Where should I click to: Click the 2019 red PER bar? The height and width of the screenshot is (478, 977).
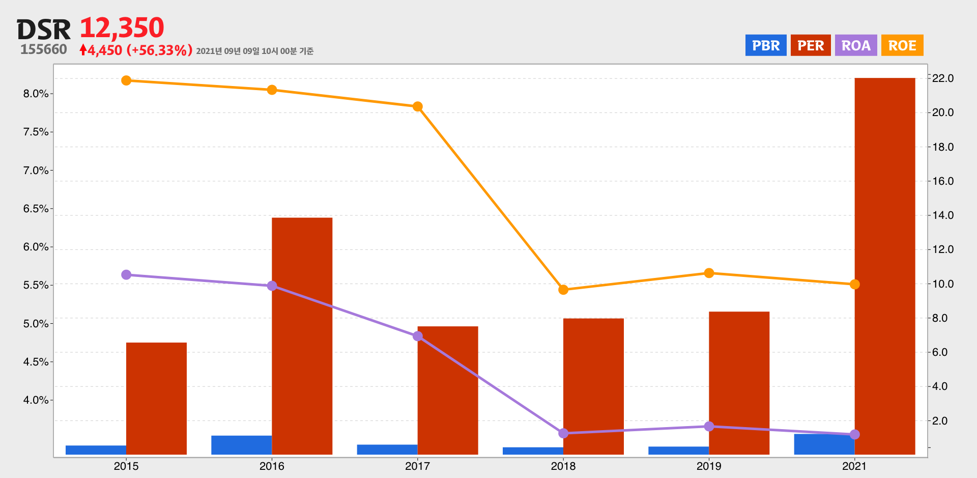pos(739,383)
